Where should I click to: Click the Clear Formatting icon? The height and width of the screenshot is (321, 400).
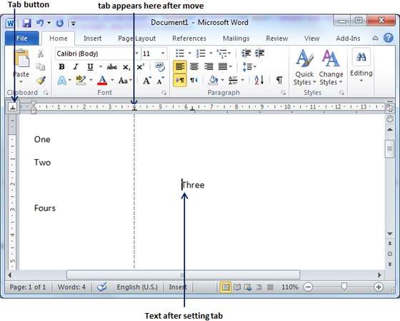pos(160,67)
